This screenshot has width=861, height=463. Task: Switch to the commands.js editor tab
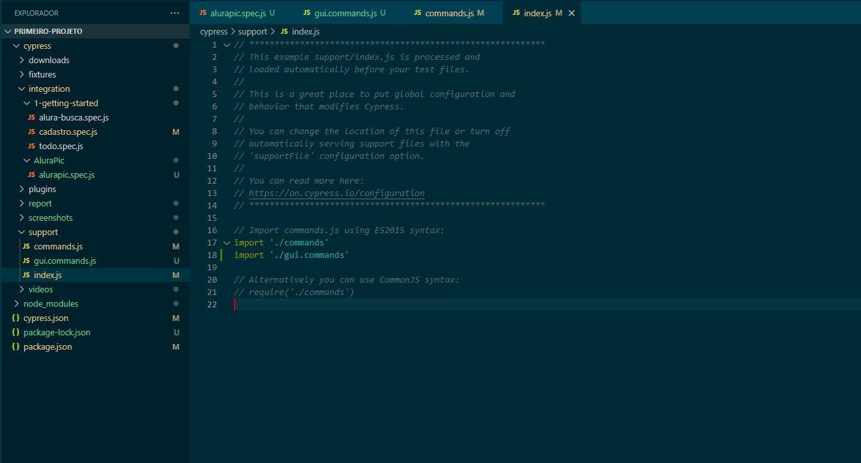pyautogui.click(x=454, y=13)
